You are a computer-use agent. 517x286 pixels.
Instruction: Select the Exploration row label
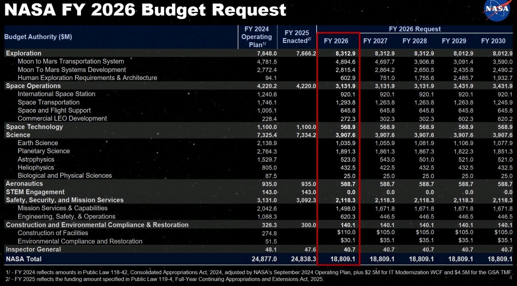click(24, 53)
